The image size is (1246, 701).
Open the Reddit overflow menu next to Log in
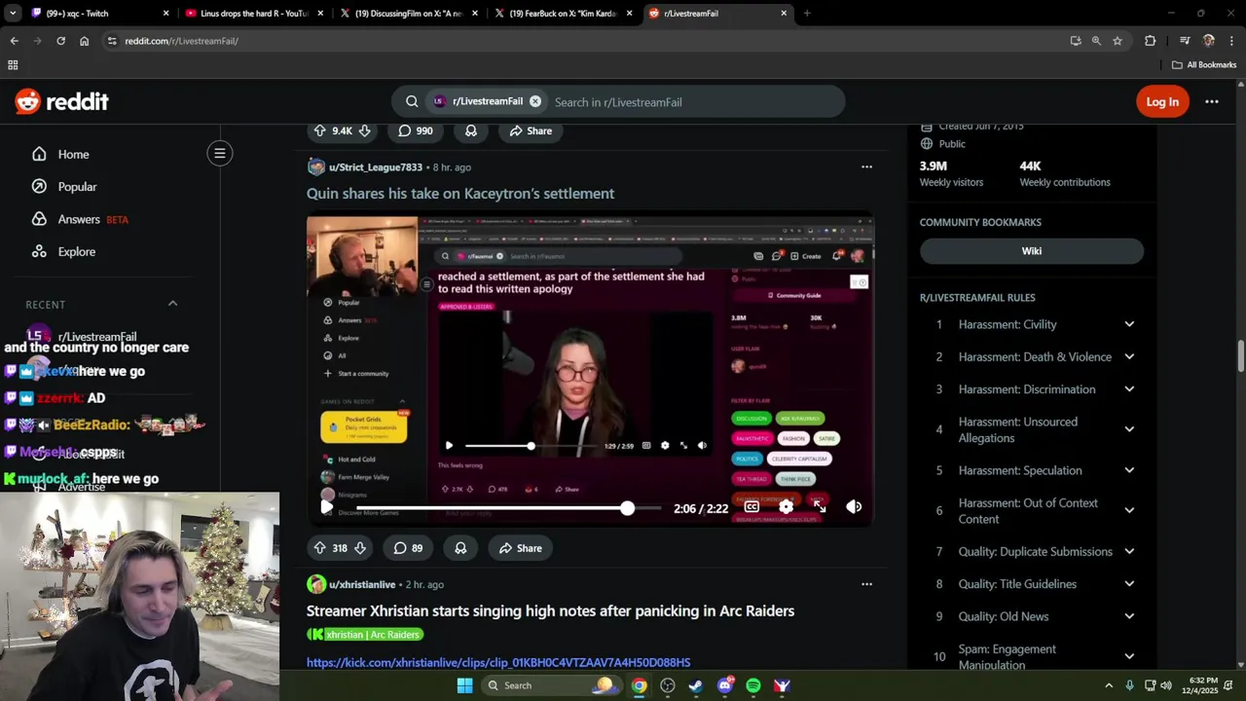click(x=1212, y=101)
